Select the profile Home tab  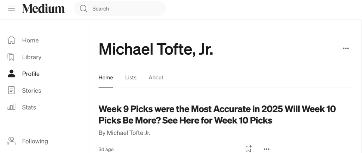tap(106, 78)
